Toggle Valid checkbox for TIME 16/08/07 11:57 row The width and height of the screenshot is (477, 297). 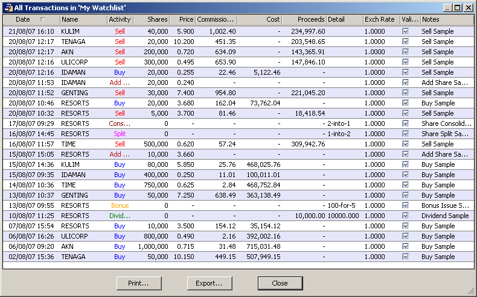(405, 144)
